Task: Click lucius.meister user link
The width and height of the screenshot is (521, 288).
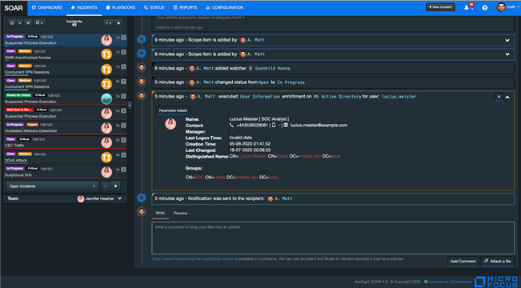Action: point(399,97)
